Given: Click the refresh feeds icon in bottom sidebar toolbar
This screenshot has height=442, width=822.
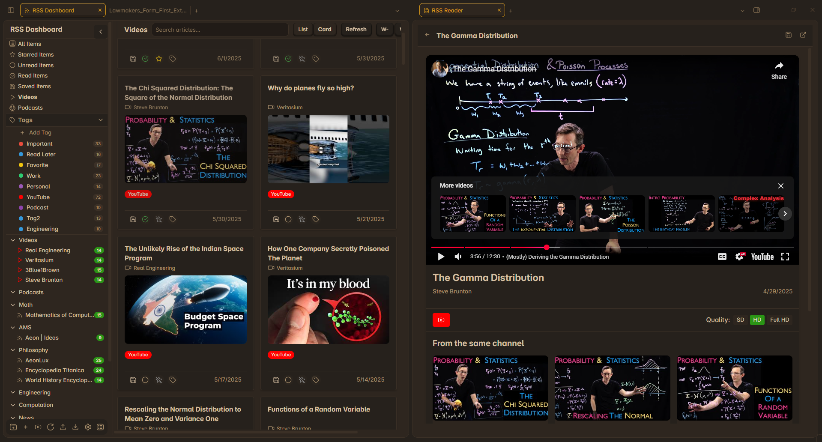Looking at the screenshot, I should (x=51, y=427).
